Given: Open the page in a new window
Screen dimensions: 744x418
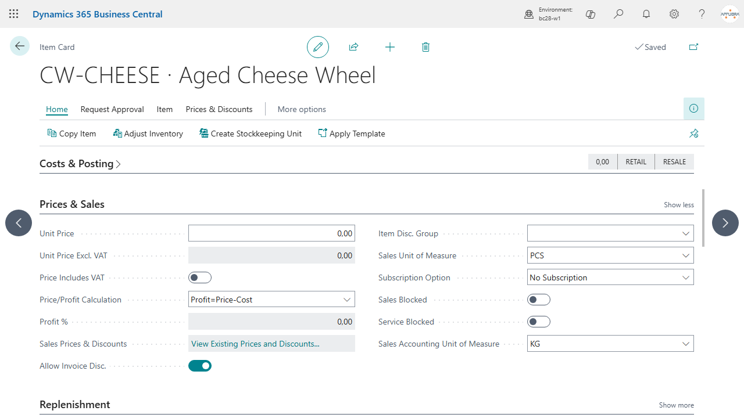Looking at the screenshot, I should tap(693, 47).
